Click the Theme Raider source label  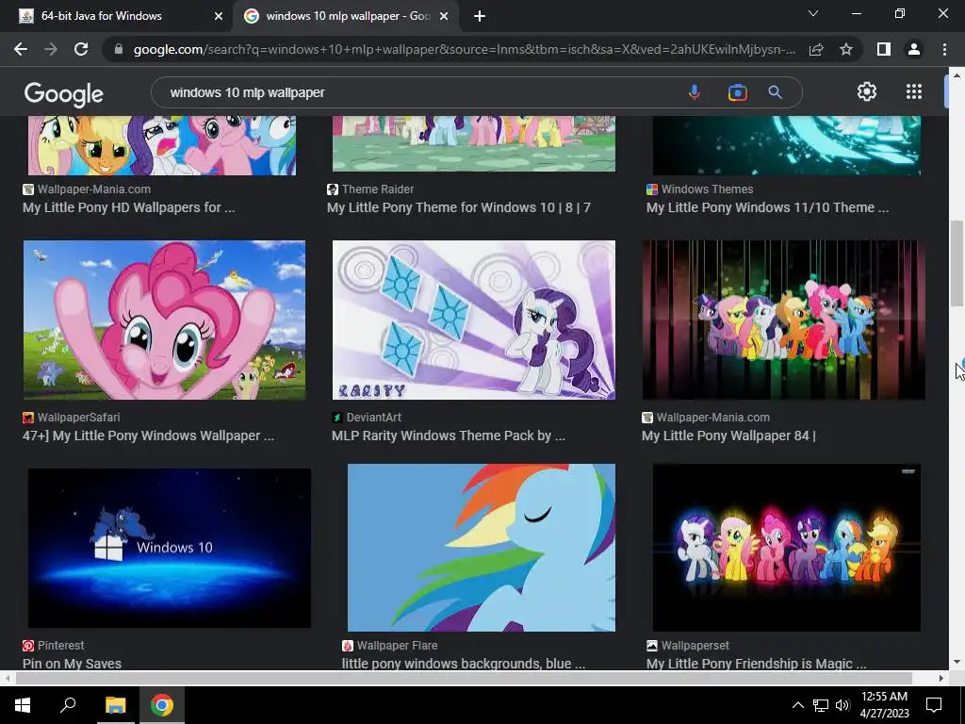(378, 189)
